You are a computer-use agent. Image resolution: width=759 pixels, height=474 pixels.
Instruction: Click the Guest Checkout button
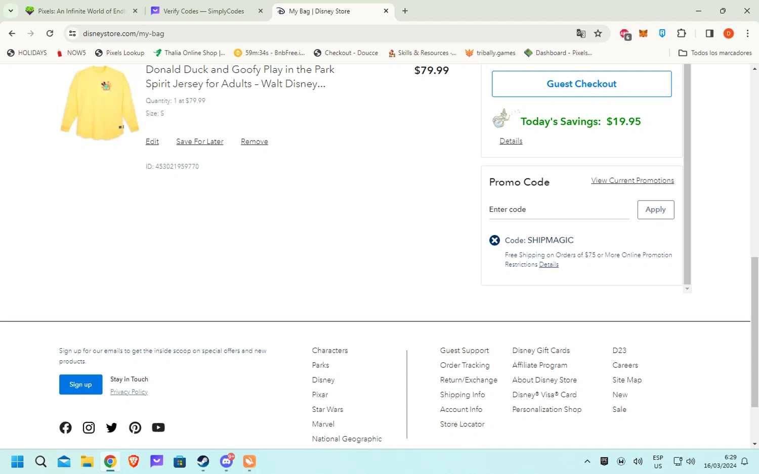tap(581, 84)
